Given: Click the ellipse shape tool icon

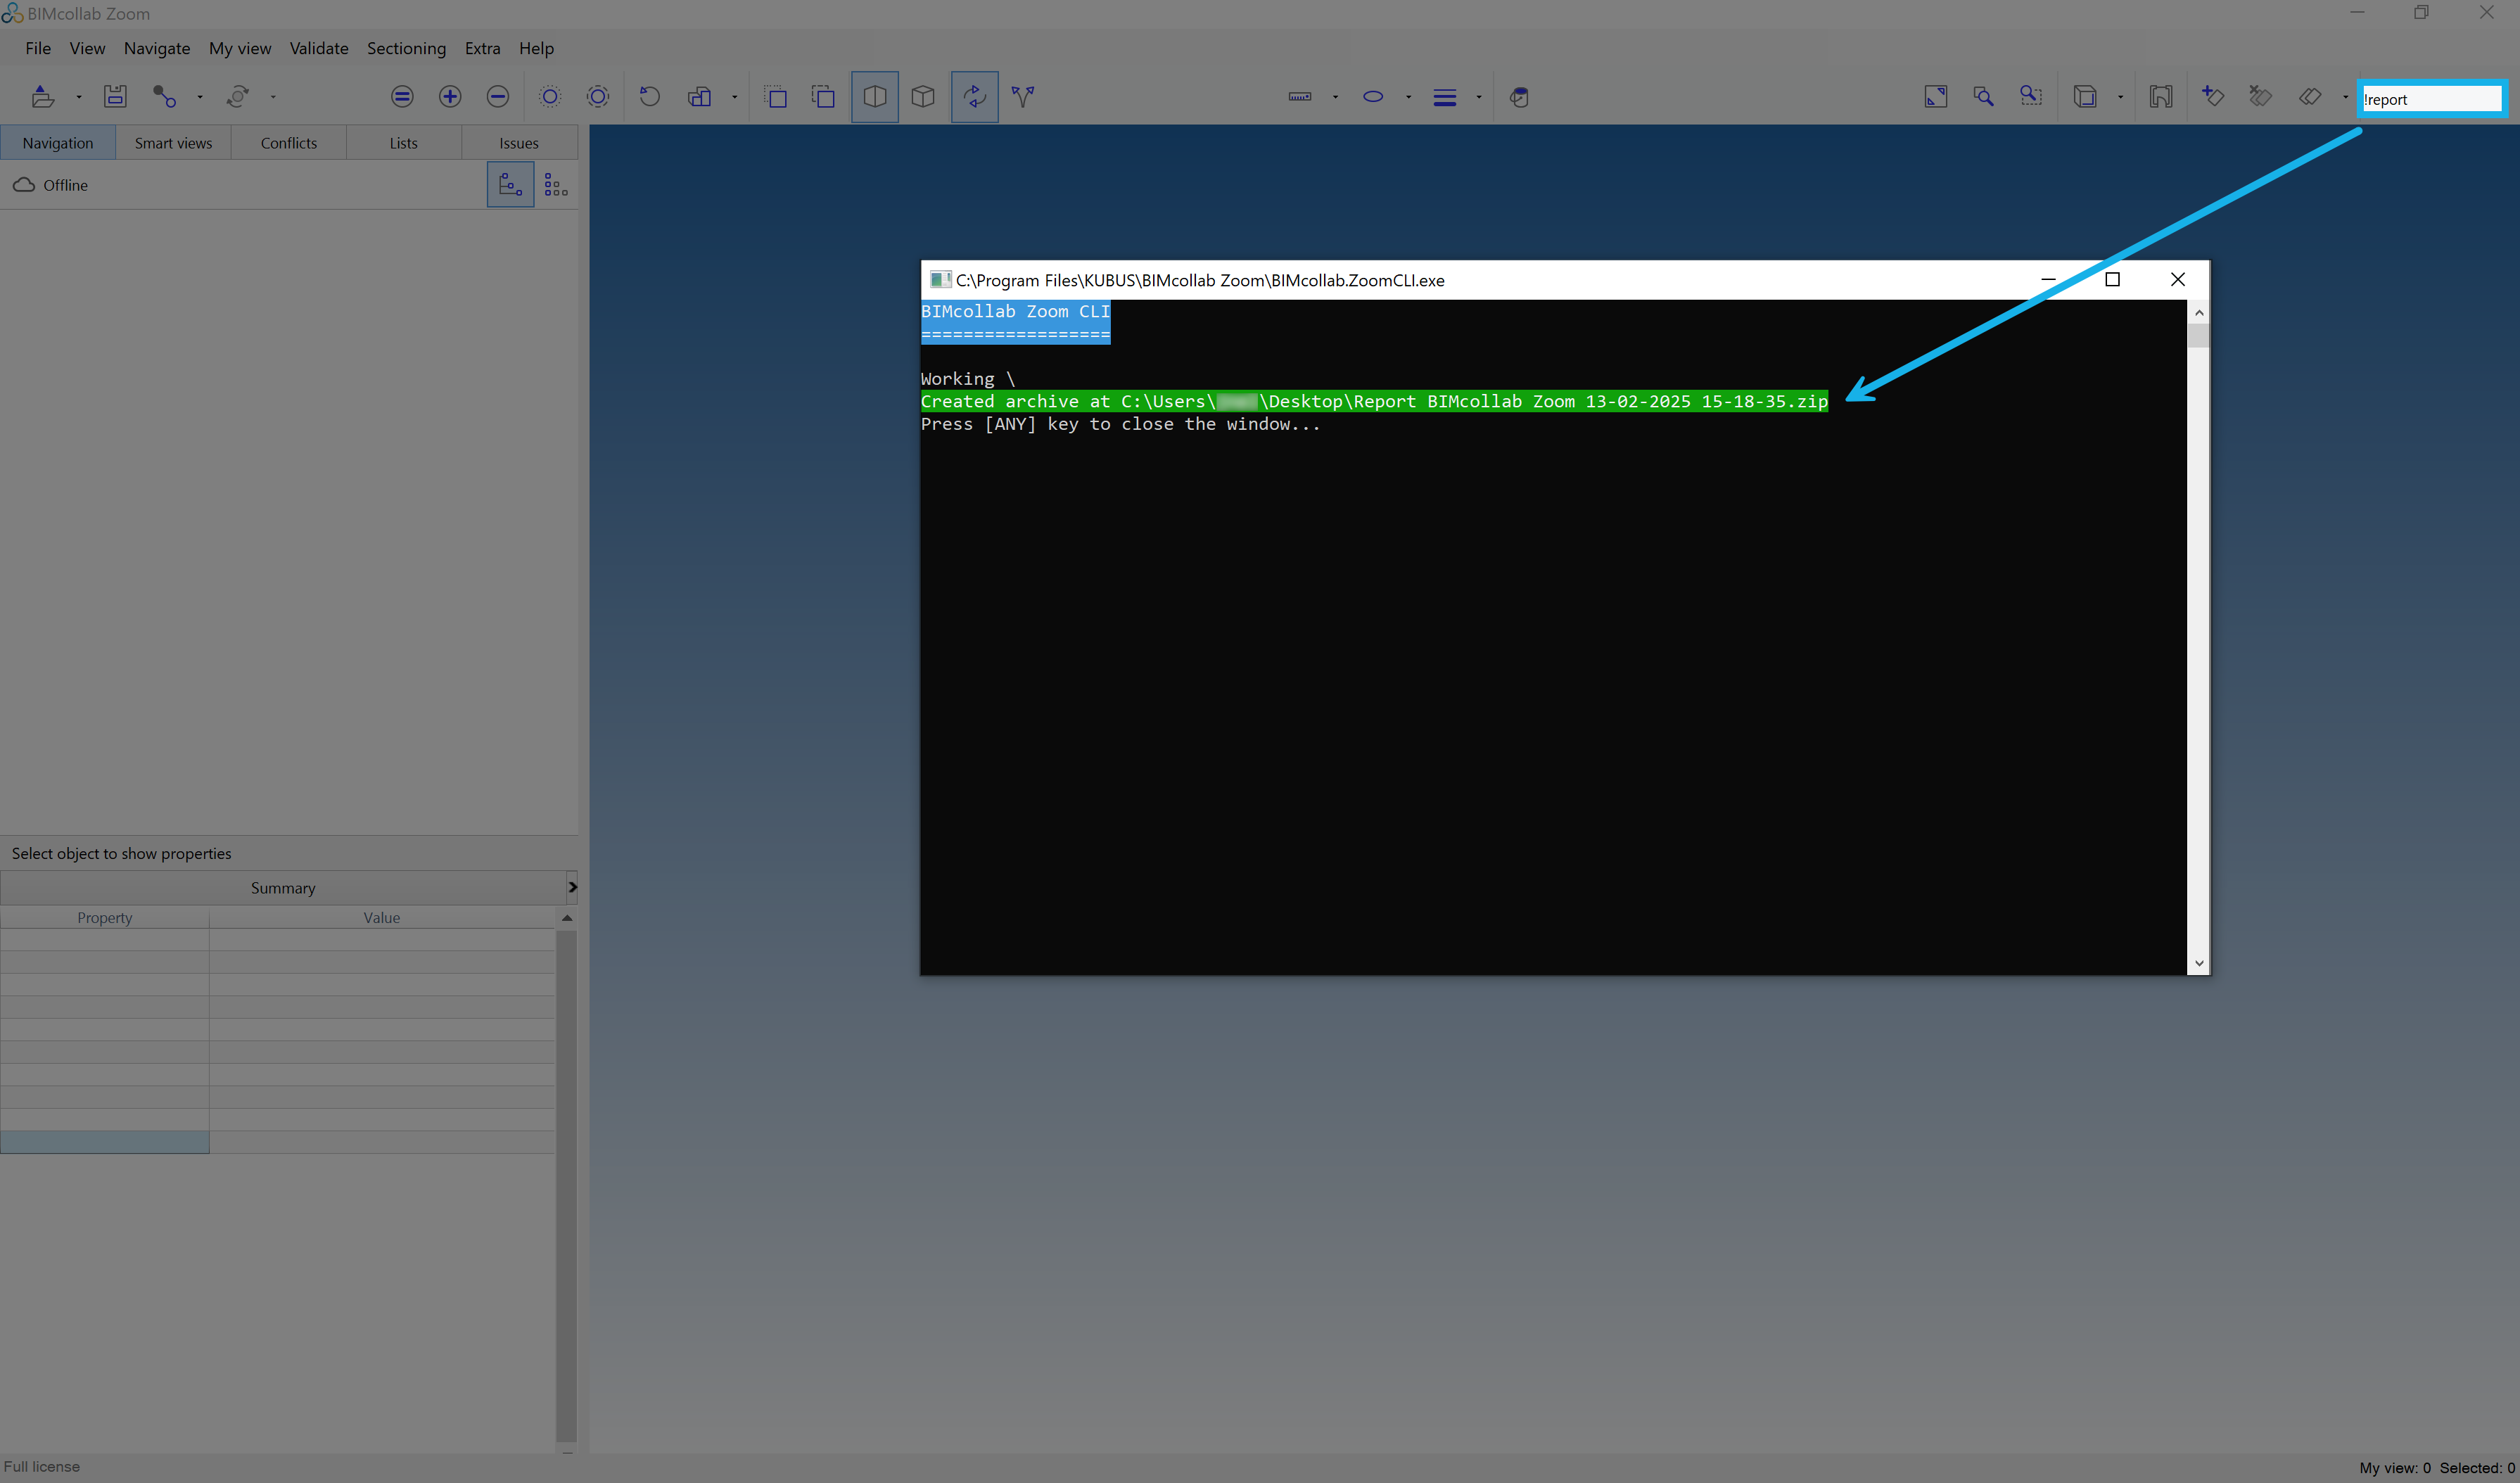Looking at the screenshot, I should [x=1373, y=97].
